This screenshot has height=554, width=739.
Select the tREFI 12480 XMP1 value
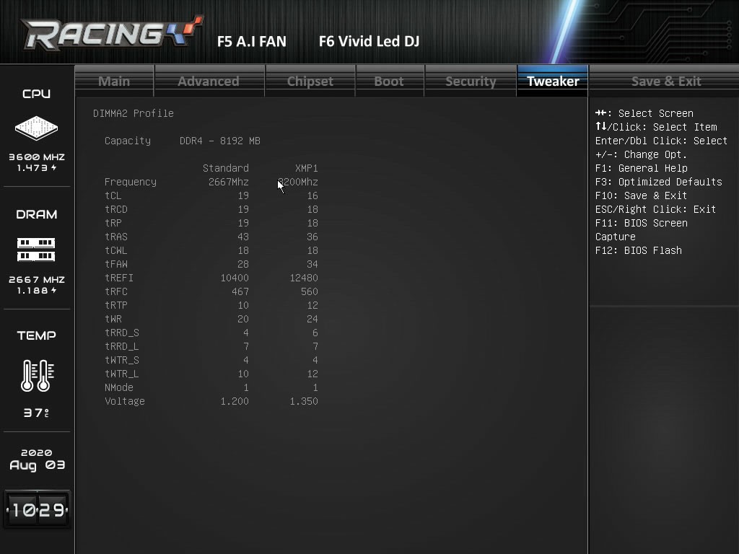[x=304, y=278]
